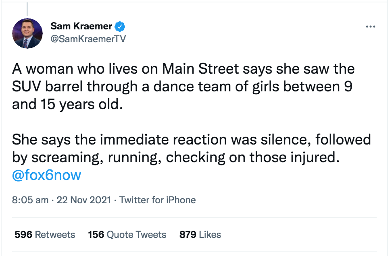
Task: Open Sam Kraemer's profile picture
Action: tap(27, 33)
